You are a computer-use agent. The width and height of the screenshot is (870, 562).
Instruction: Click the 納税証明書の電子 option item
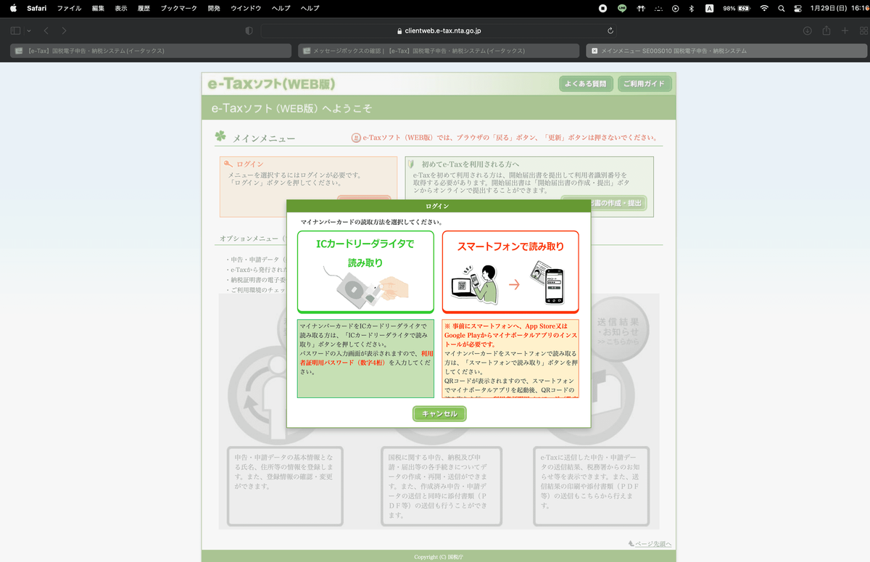255,280
